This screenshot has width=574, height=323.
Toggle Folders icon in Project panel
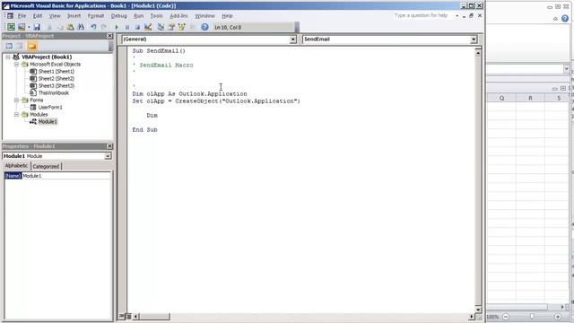click(32, 46)
